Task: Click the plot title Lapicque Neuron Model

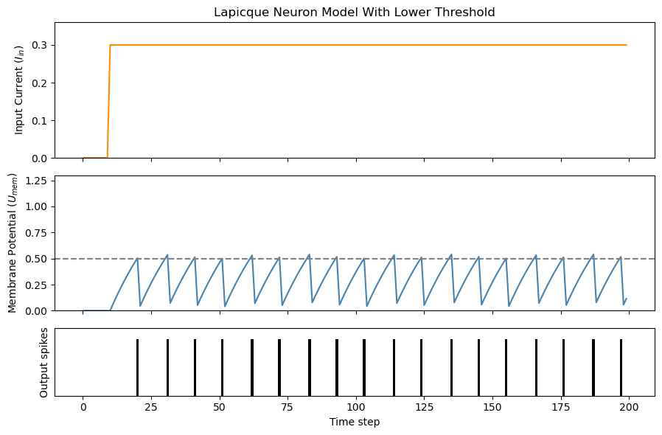Action: pos(354,13)
